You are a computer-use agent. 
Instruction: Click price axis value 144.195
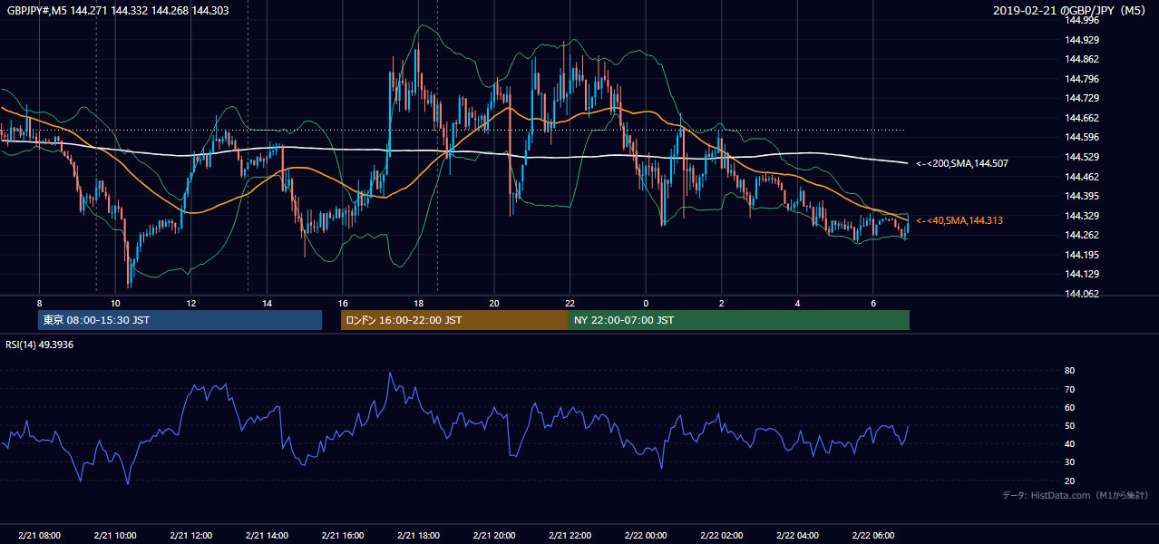point(1083,255)
